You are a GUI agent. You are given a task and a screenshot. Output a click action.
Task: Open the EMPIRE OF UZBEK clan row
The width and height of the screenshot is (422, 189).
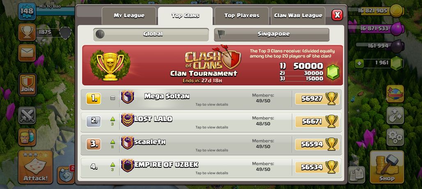pyautogui.click(x=211, y=168)
